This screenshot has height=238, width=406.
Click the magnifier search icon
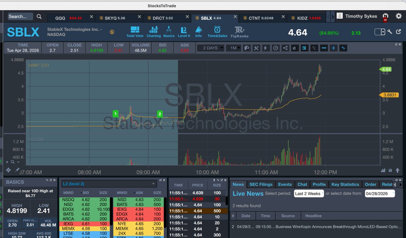[x=39, y=17]
